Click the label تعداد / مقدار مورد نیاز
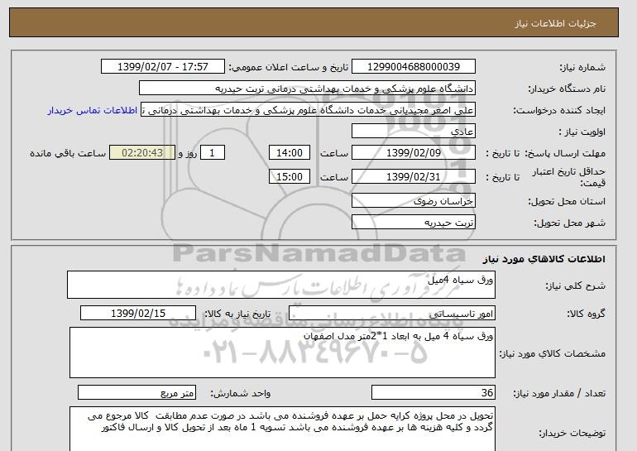 point(559,393)
